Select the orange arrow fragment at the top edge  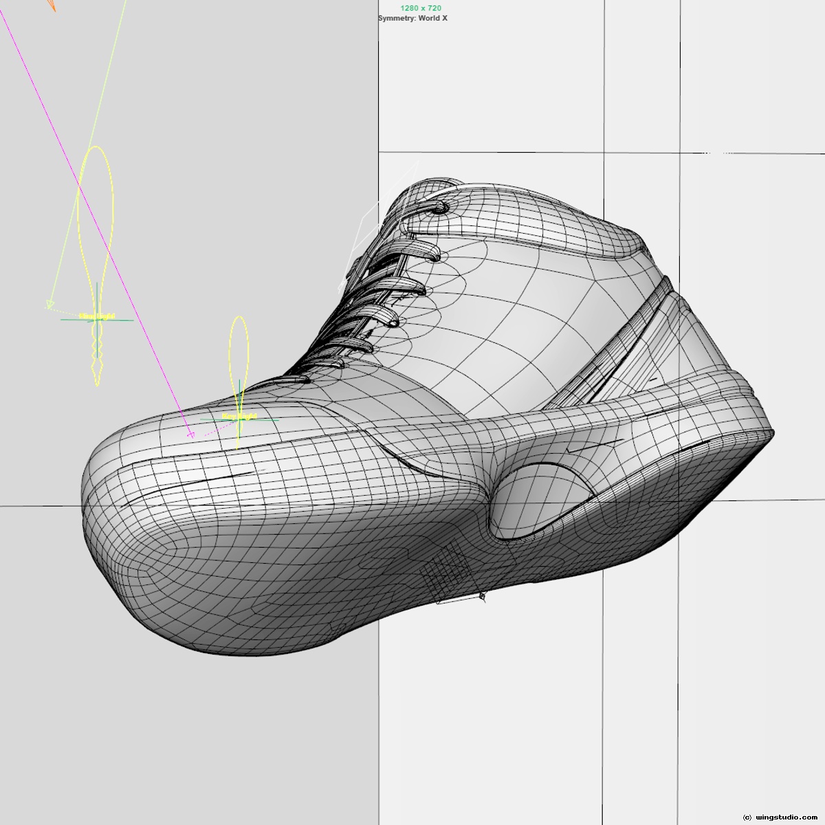[x=52, y=5]
